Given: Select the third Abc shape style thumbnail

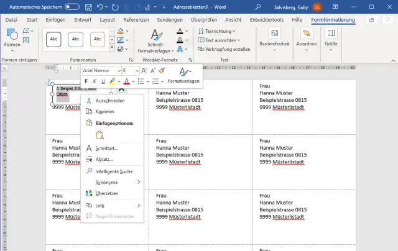Looking at the screenshot, I should [x=98, y=39].
